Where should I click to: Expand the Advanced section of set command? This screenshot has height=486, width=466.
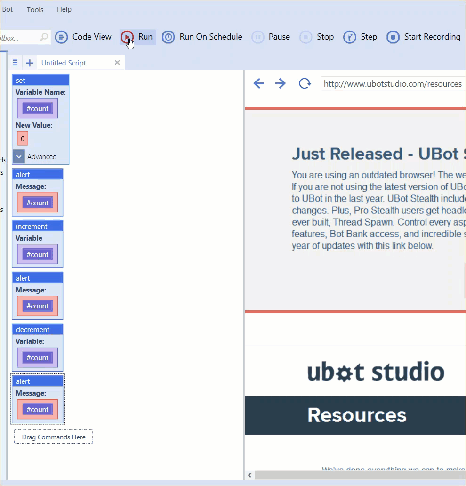[x=19, y=156]
